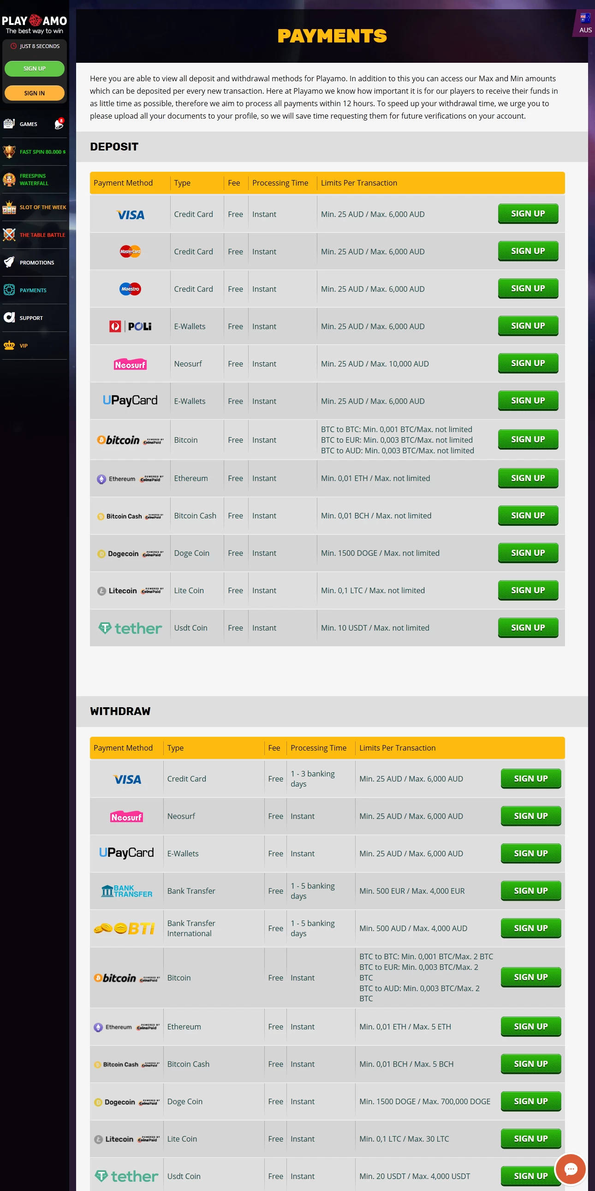
Task: Click the PlayAmo logo
Action: click(34, 24)
